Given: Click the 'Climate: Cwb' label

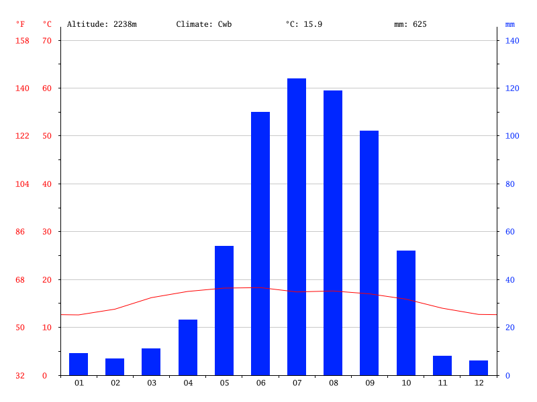Looking at the screenshot, I should click(204, 24).
